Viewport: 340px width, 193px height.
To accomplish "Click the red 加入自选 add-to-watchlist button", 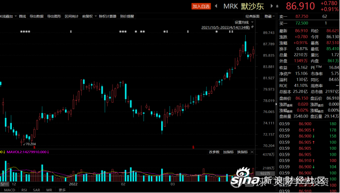I will pyautogui.click(x=201, y=6).
